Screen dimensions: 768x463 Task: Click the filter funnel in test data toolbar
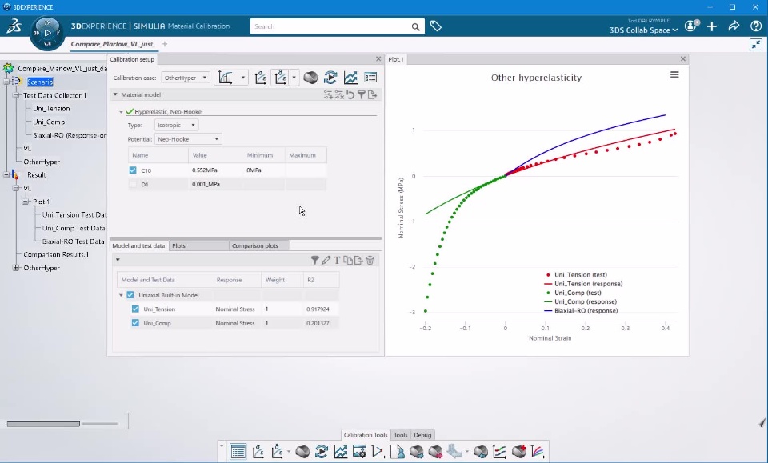[315, 261]
